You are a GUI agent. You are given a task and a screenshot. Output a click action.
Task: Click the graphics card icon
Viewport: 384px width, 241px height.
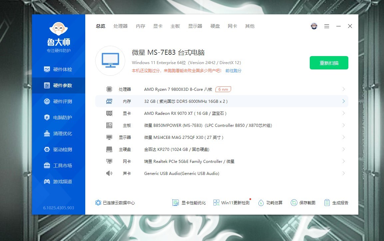109,113
